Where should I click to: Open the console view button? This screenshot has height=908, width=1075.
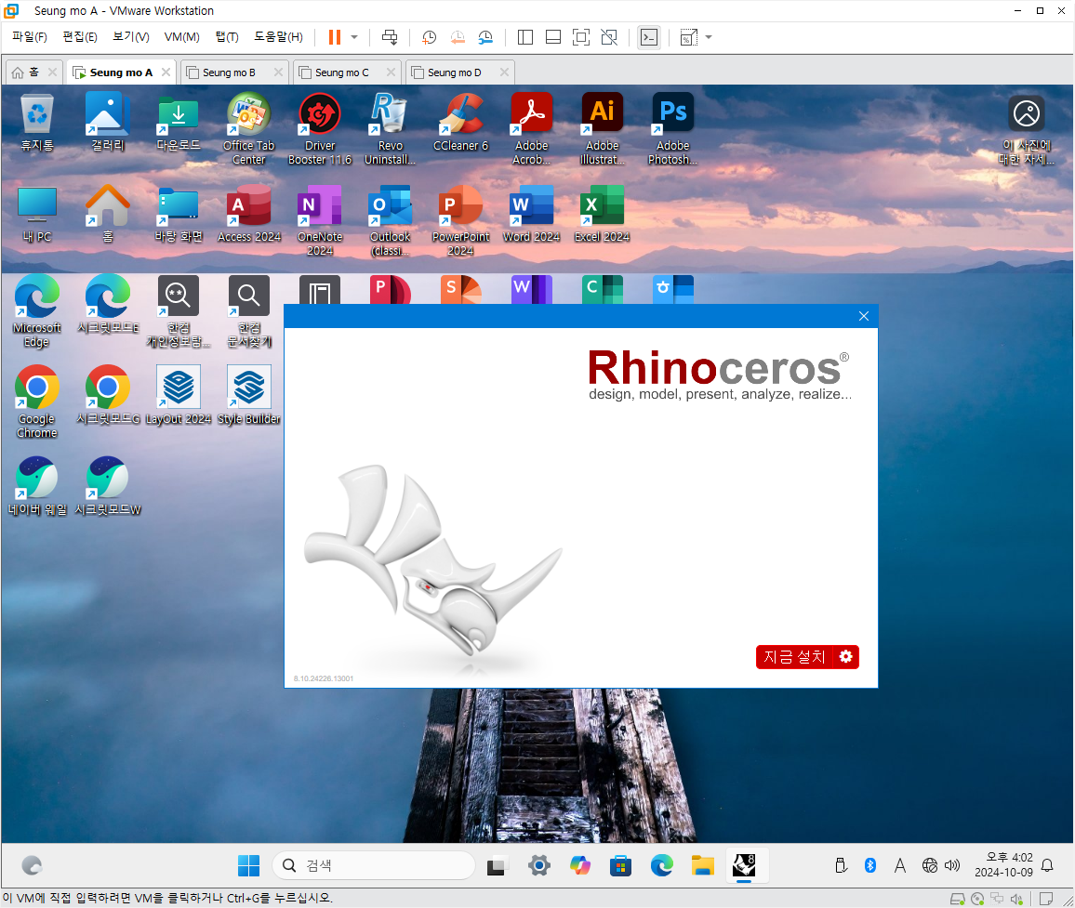648,37
